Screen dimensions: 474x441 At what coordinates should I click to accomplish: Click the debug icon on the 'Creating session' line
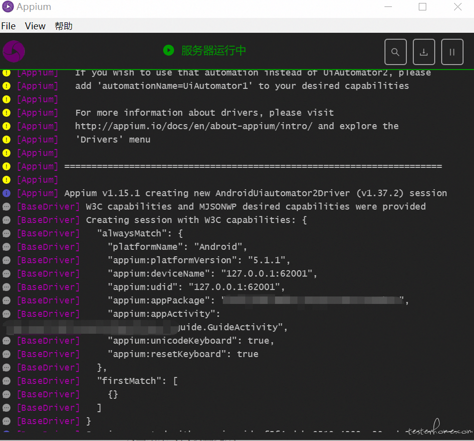pyautogui.click(x=6, y=220)
